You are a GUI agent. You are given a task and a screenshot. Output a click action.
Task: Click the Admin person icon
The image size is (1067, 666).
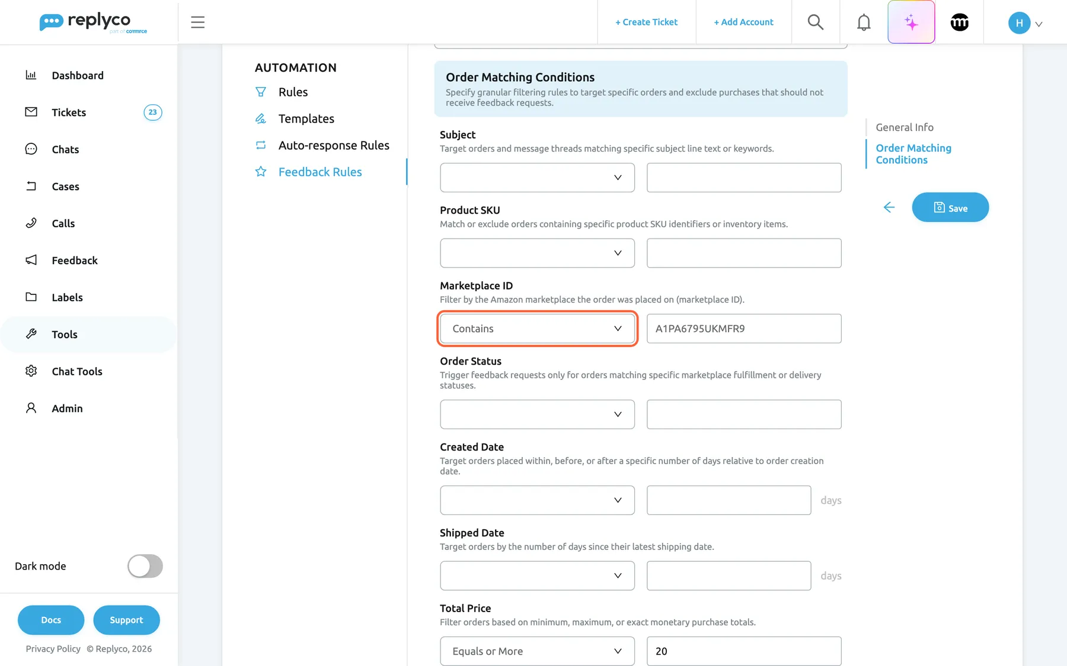pyautogui.click(x=31, y=408)
